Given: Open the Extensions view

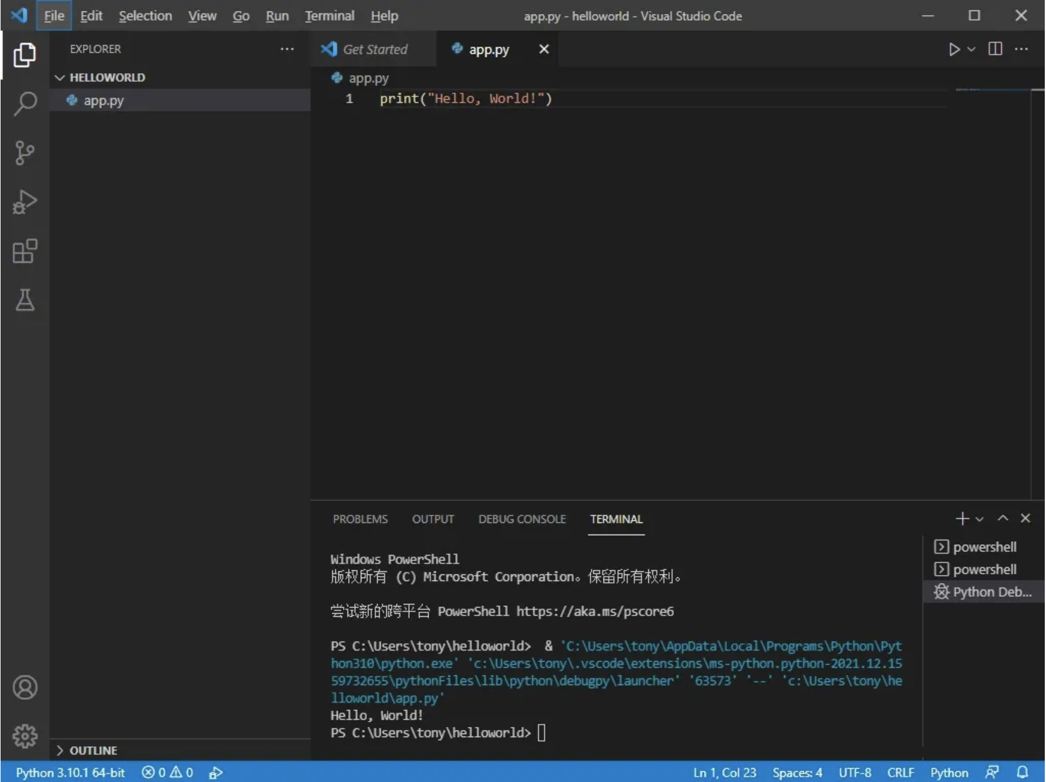Looking at the screenshot, I should point(25,251).
